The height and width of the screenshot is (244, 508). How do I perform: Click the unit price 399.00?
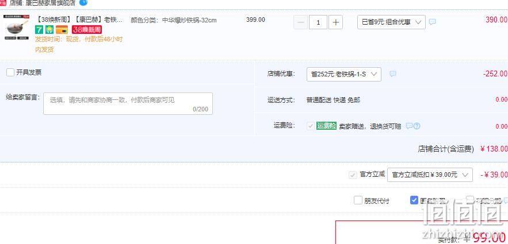pos(255,20)
